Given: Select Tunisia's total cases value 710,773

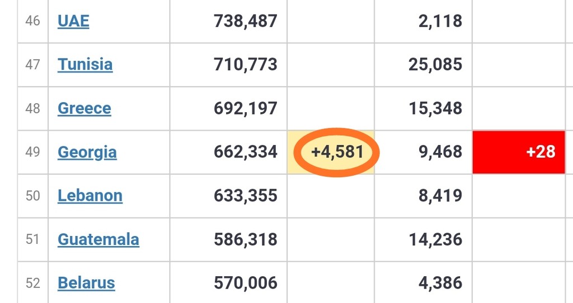Looking at the screenshot, I should pyautogui.click(x=245, y=65).
